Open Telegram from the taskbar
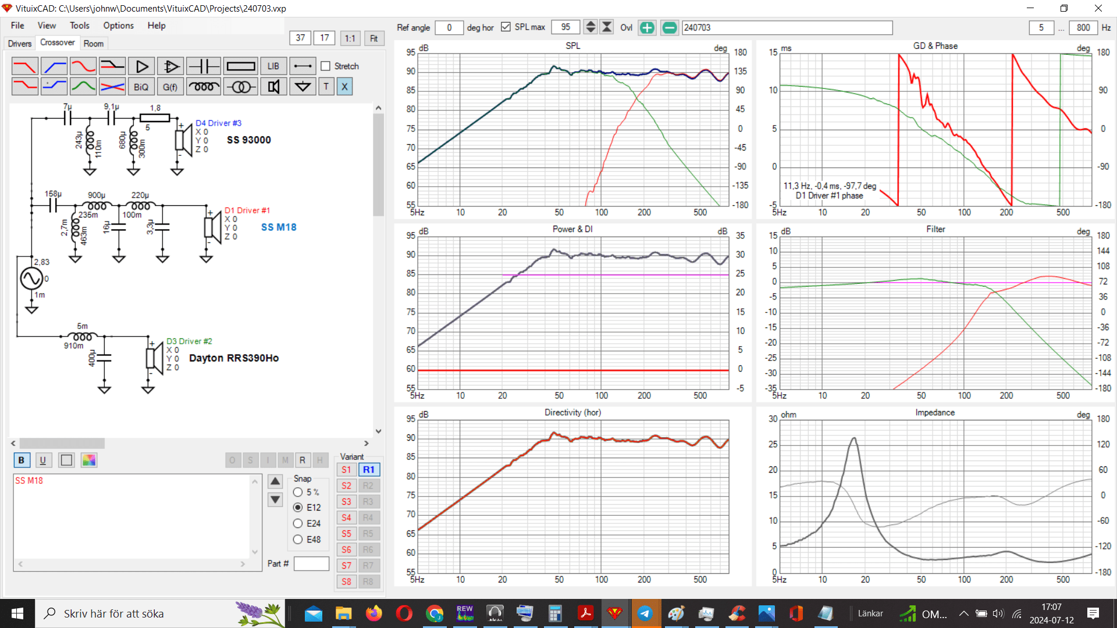The height and width of the screenshot is (628, 1117). 645,613
